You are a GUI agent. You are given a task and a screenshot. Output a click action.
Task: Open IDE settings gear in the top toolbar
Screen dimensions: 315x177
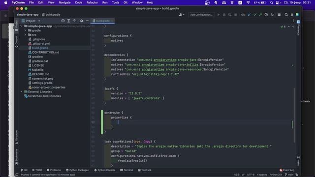292,15
